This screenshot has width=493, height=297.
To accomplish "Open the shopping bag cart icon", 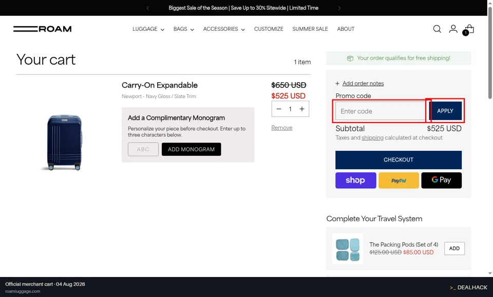I will [469, 30].
